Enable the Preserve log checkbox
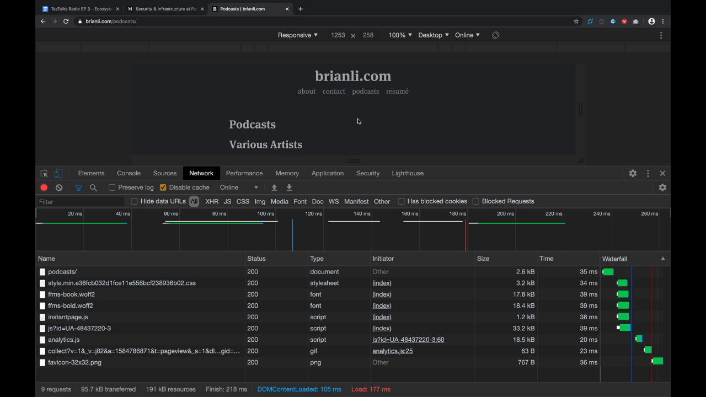 pos(112,187)
